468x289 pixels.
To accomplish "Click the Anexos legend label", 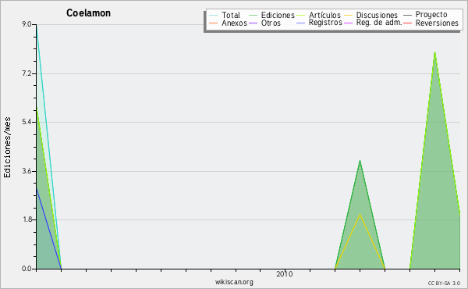I will [x=234, y=23].
